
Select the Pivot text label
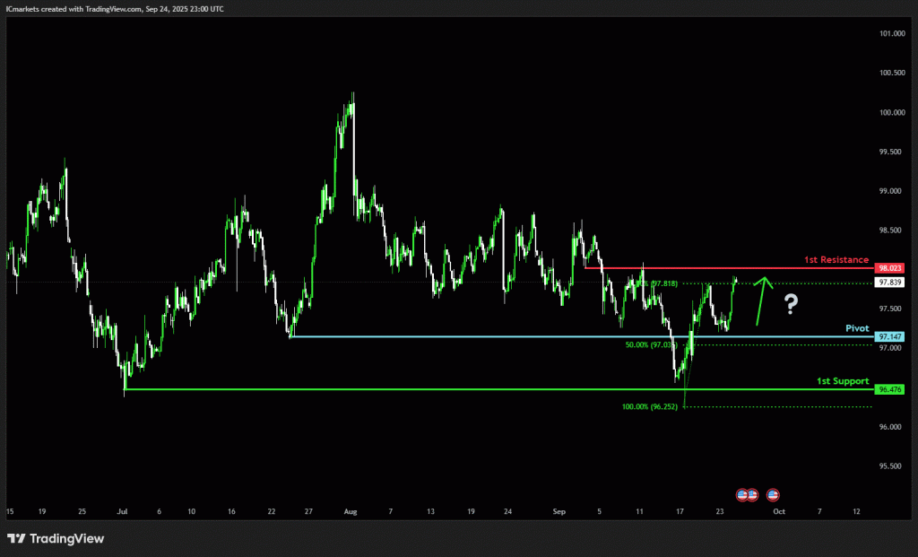coord(857,328)
